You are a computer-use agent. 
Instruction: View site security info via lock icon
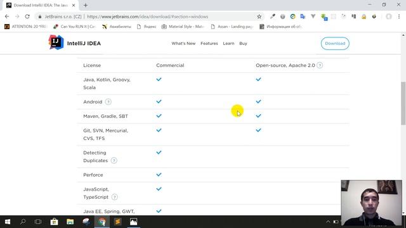click(40, 16)
